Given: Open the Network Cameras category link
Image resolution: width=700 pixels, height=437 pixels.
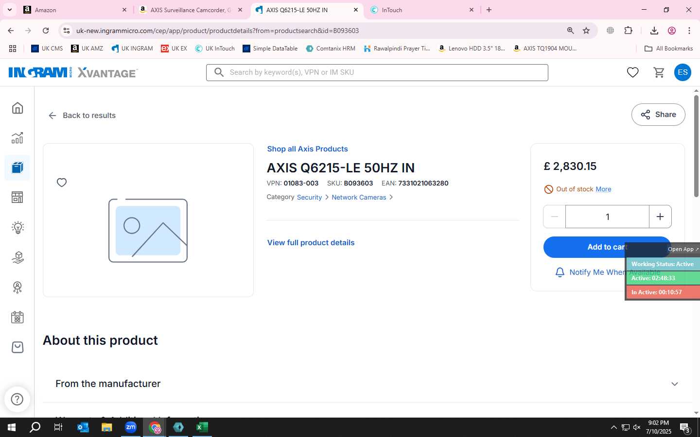Looking at the screenshot, I should (359, 197).
